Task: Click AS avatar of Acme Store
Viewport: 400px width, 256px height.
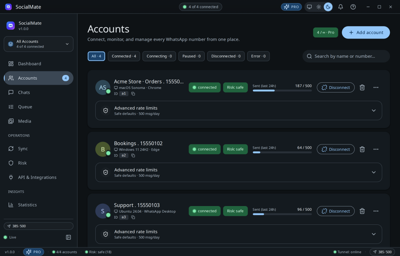Action: coord(103,87)
